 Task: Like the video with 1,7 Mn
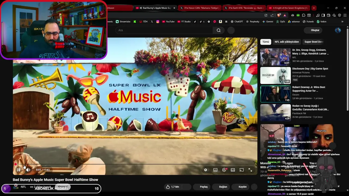(173, 187)
